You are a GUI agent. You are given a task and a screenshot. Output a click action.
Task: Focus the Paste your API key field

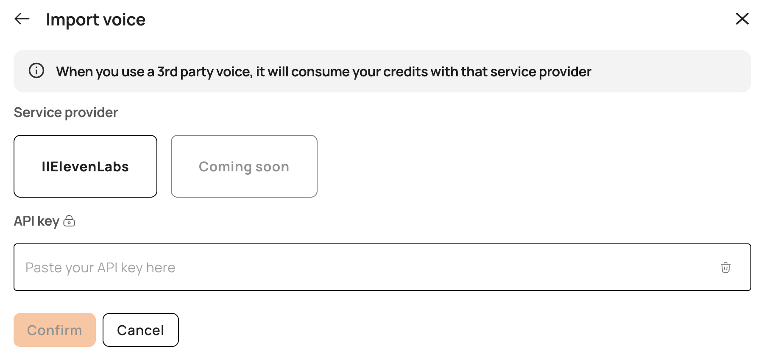[x=382, y=267]
